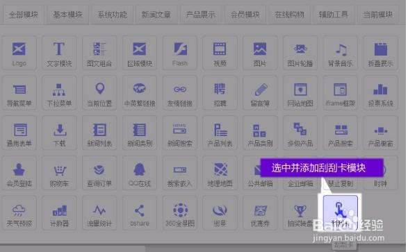Add the highlighted 刮刮卡 scratch card module
The image size is (408, 252).
pyautogui.click(x=341, y=213)
